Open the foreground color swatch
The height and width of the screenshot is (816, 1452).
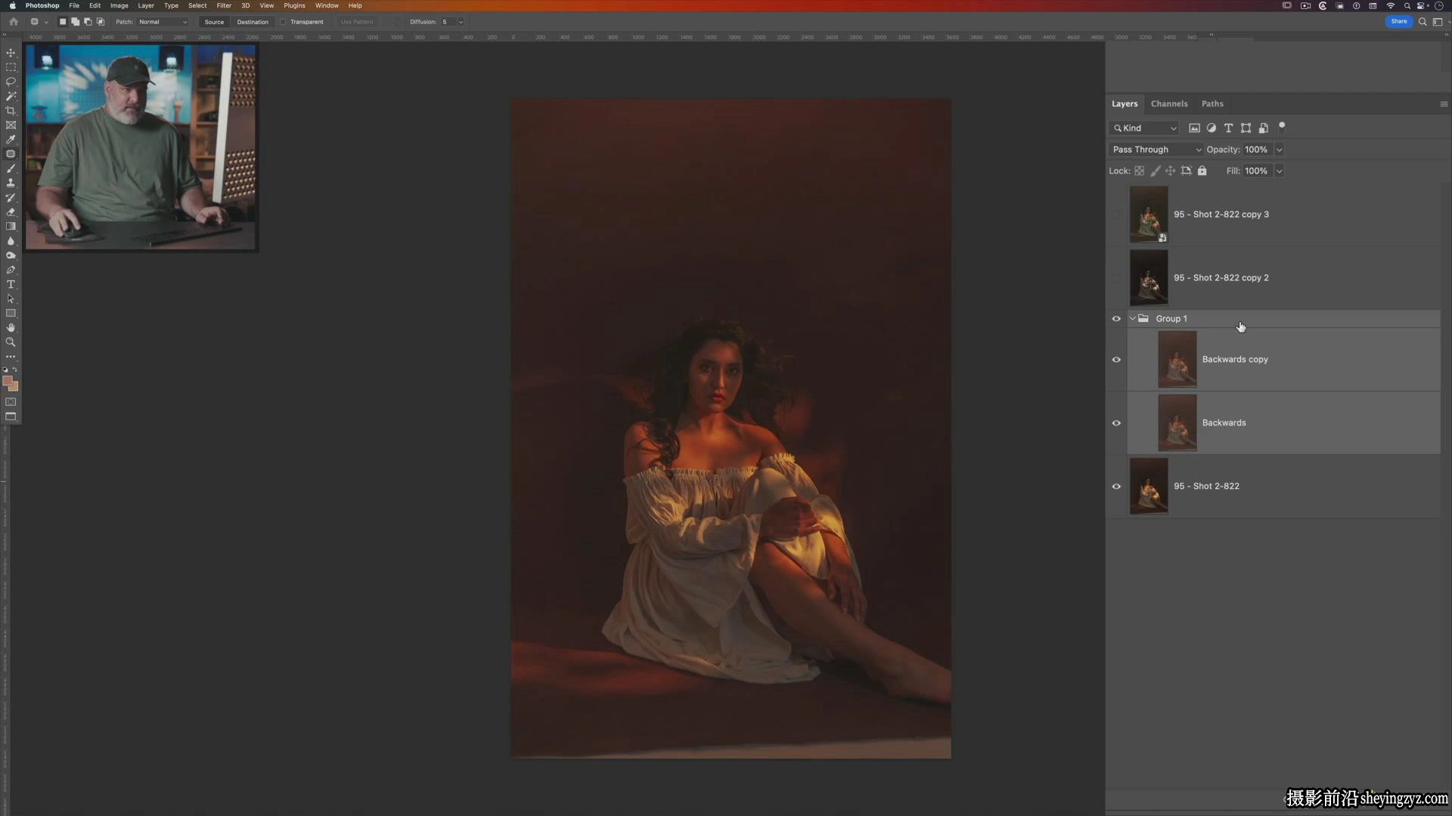(x=8, y=382)
